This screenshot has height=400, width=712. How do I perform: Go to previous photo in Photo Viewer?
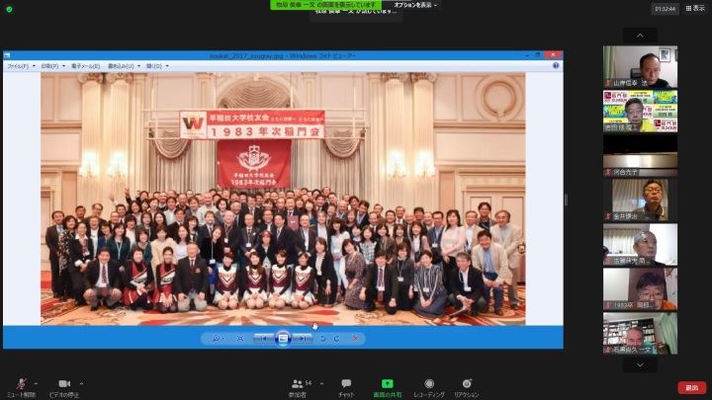pos(263,339)
